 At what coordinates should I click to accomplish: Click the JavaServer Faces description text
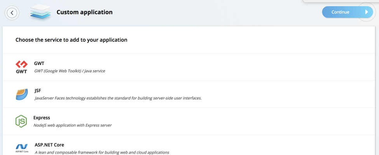coord(118,98)
